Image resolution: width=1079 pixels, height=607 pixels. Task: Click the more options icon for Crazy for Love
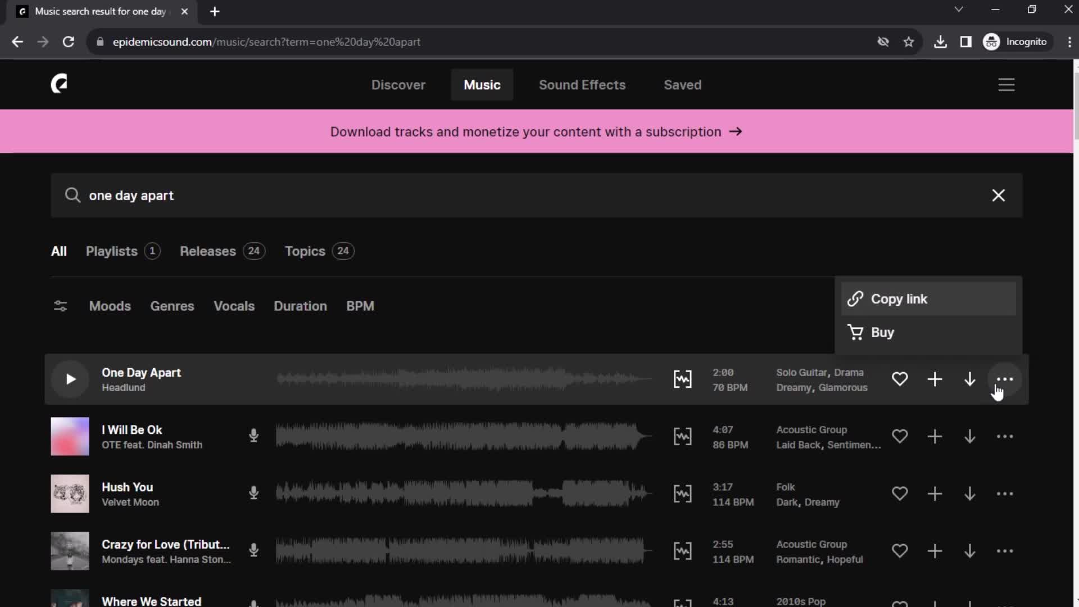pos(1005,551)
